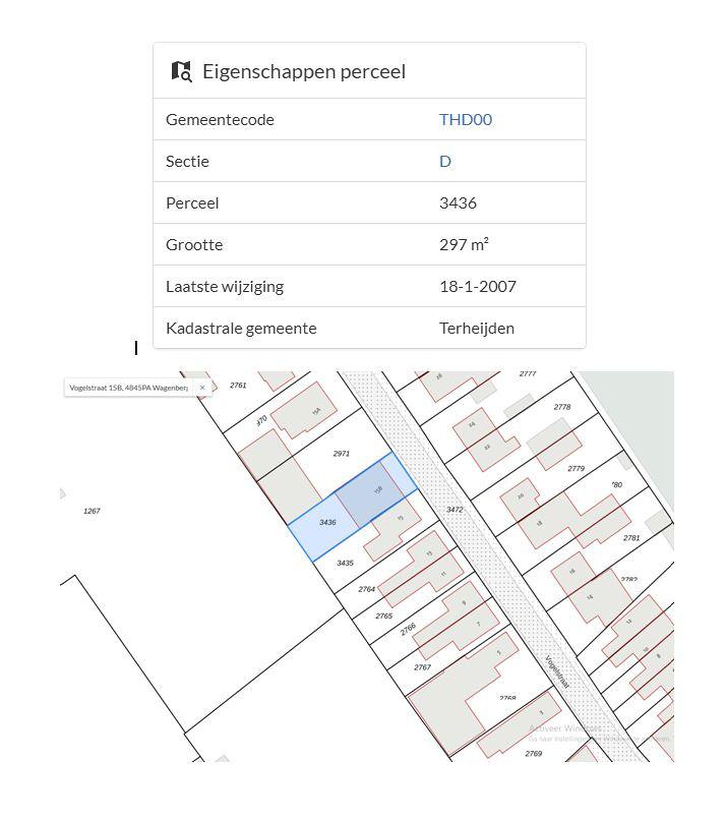Screen dimensions: 726x820
Task: Click the Terheijden kadastrale gemeente value
Action: point(477,328)
